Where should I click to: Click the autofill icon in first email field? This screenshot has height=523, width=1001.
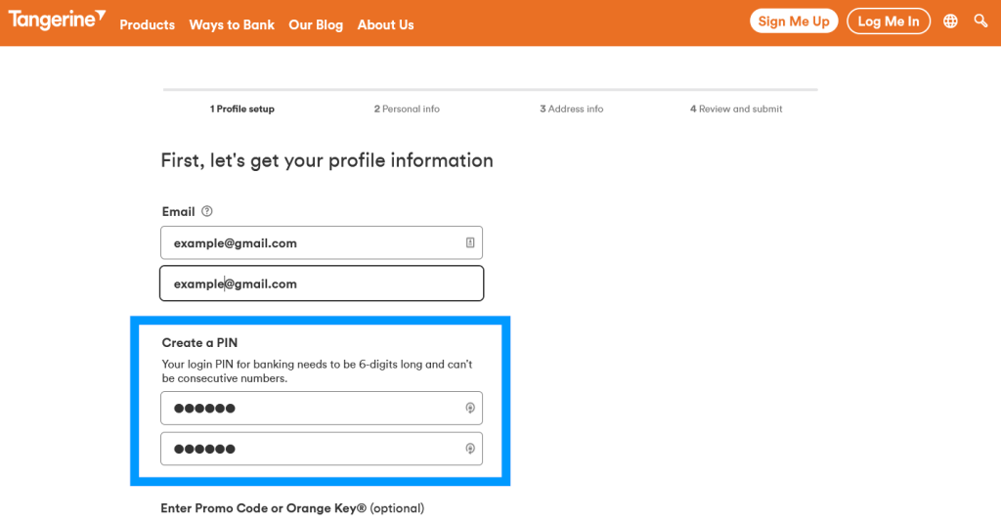pyautogui.click(x=470, y=242)
